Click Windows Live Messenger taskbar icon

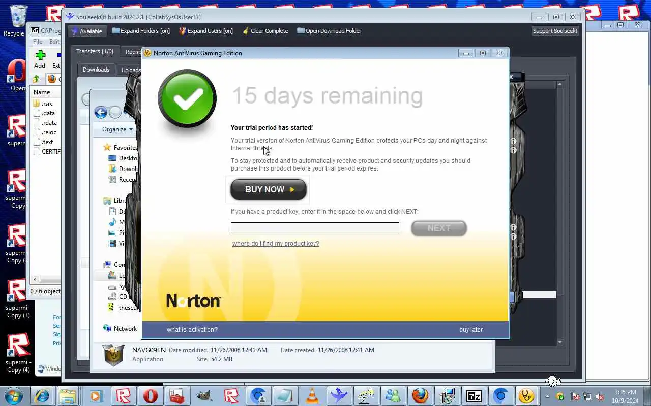(393, 396)
